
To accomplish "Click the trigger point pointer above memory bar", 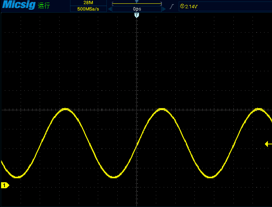I will [137, 1].
